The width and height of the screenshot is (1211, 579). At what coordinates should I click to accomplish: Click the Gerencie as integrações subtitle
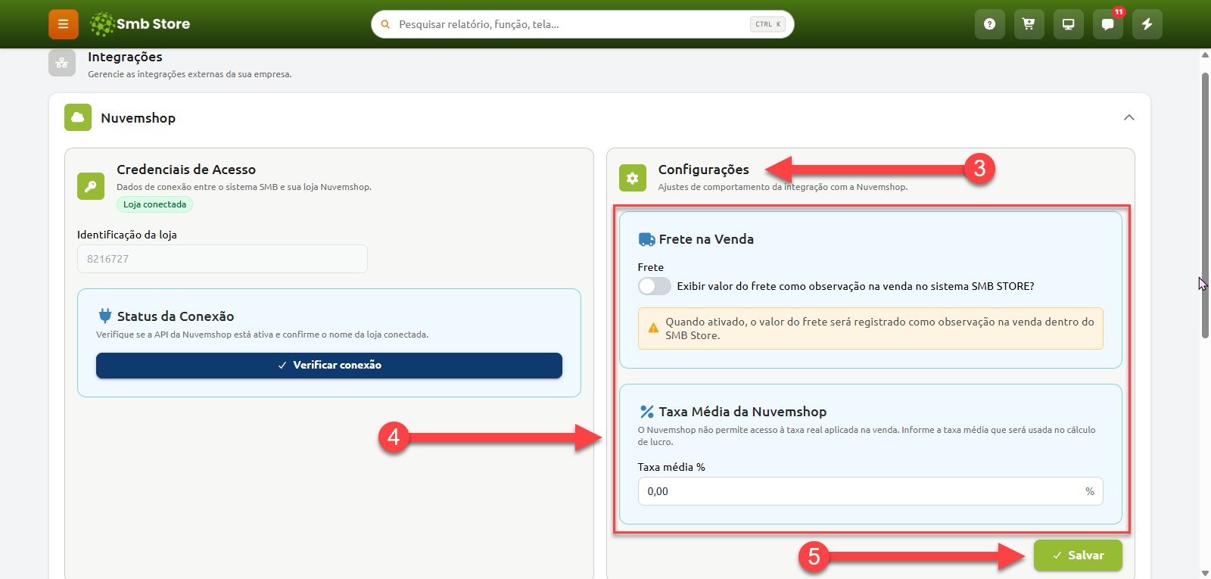pyautogui.click(x=189, y=74)
